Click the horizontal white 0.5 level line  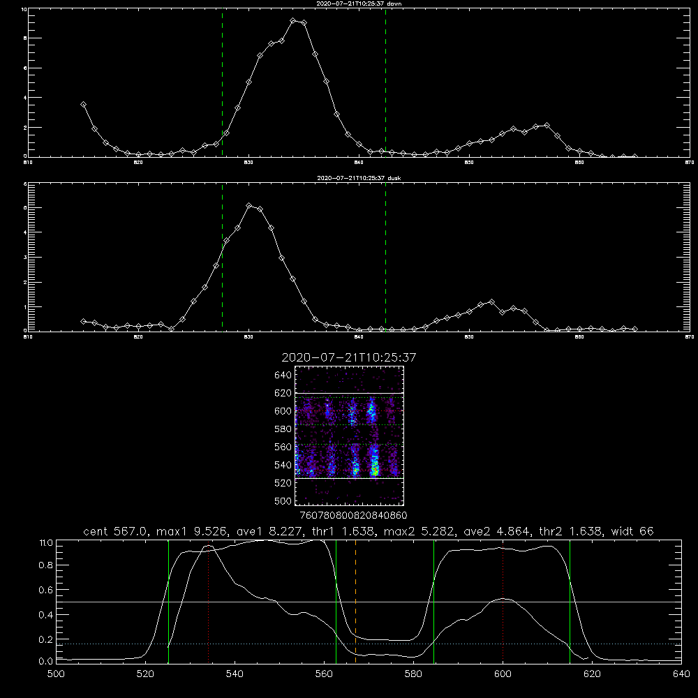[x=369, y=602]
